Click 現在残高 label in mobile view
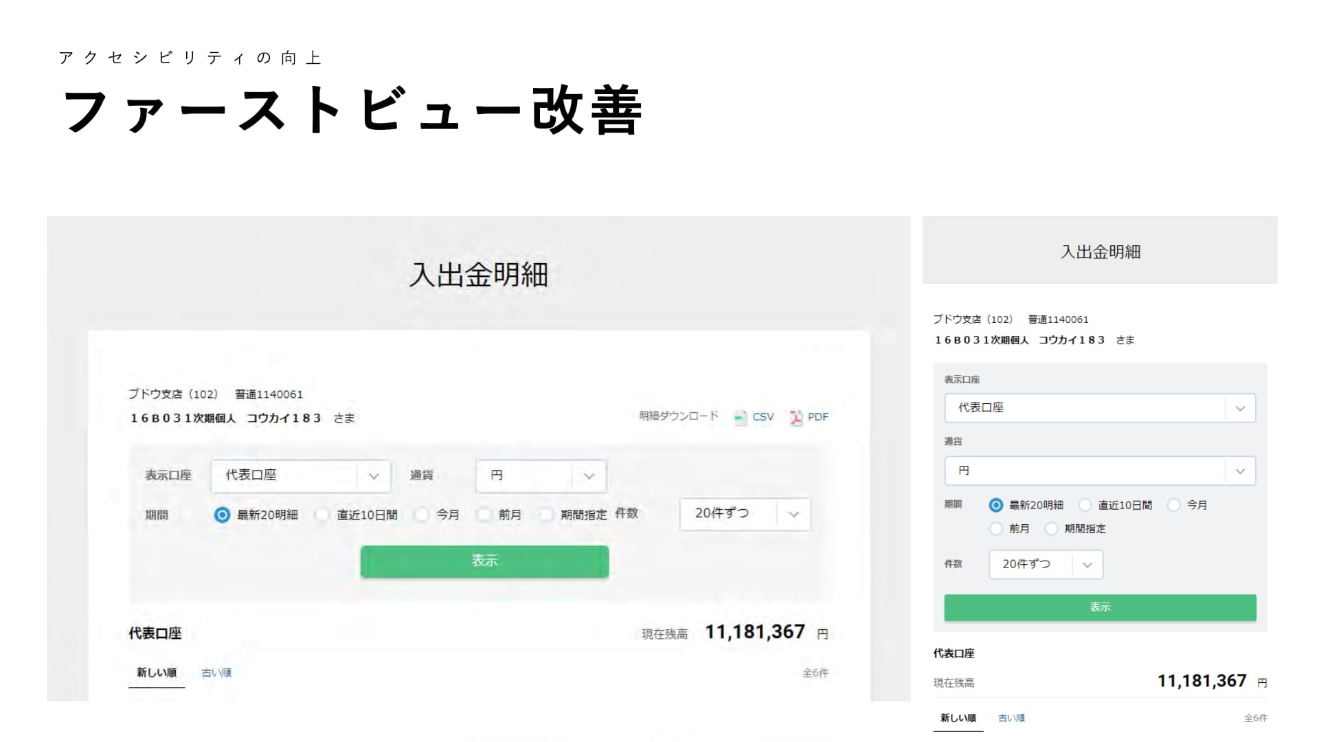1319x742 pixels. point(954,683)
